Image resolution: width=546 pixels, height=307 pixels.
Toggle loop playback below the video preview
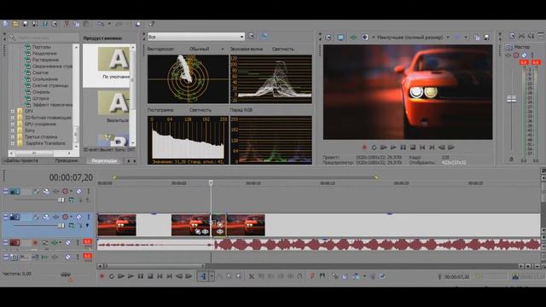(374, 148)
